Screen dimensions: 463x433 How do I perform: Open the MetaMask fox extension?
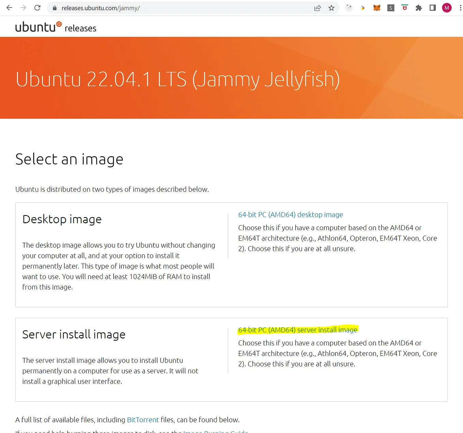376,8
